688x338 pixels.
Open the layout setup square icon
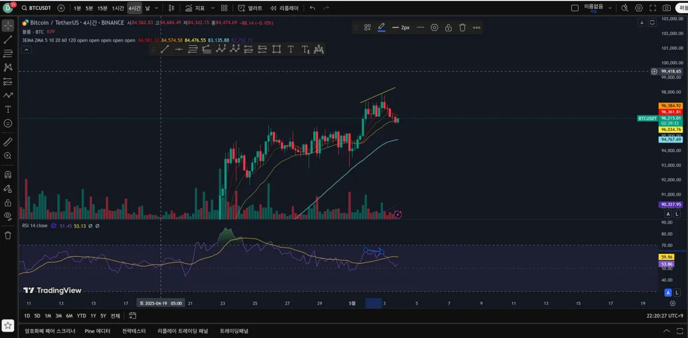click(x=575, y=8)
